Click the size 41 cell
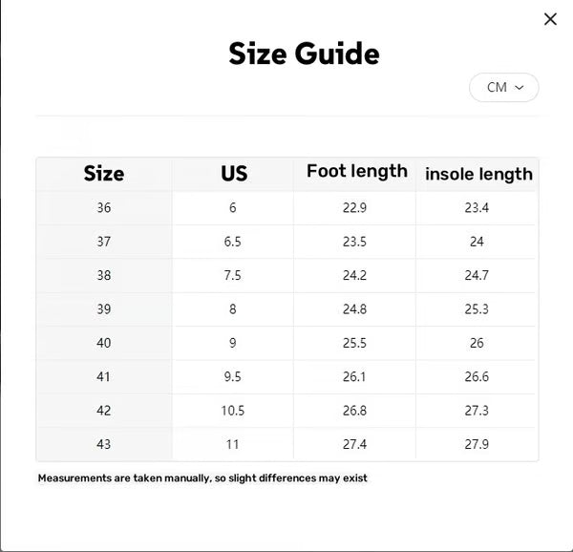 pos(104,376)
